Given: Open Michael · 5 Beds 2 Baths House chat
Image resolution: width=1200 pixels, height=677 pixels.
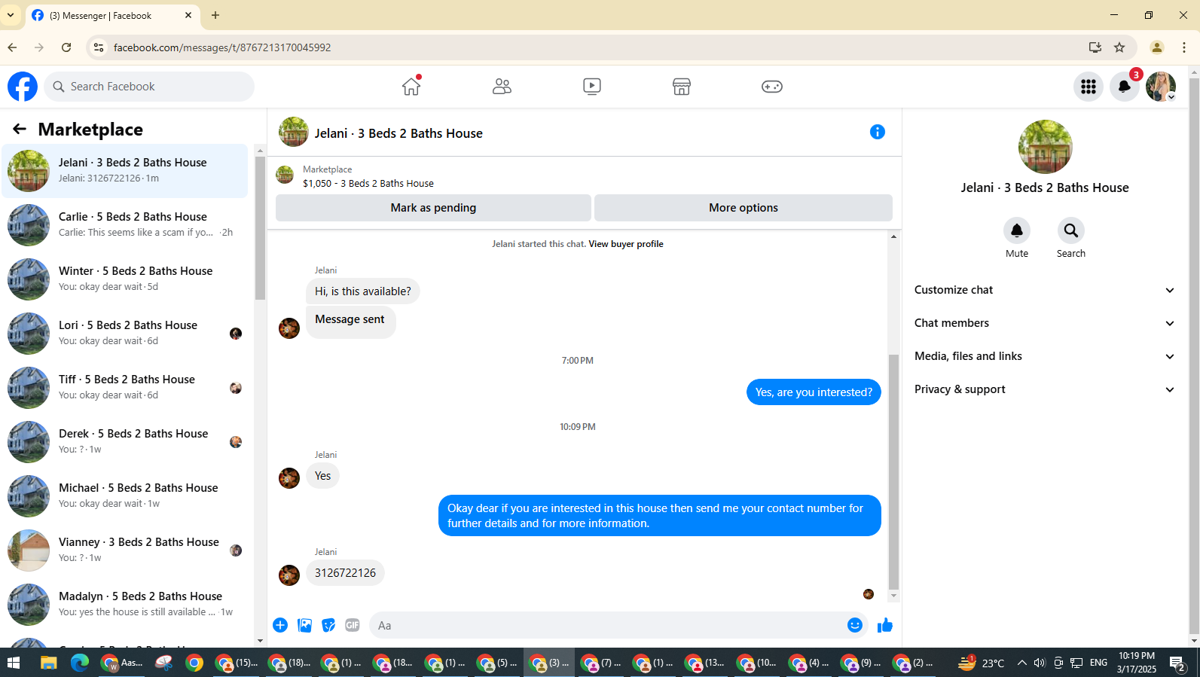Looking at the screenshot, I should point(125,496).
